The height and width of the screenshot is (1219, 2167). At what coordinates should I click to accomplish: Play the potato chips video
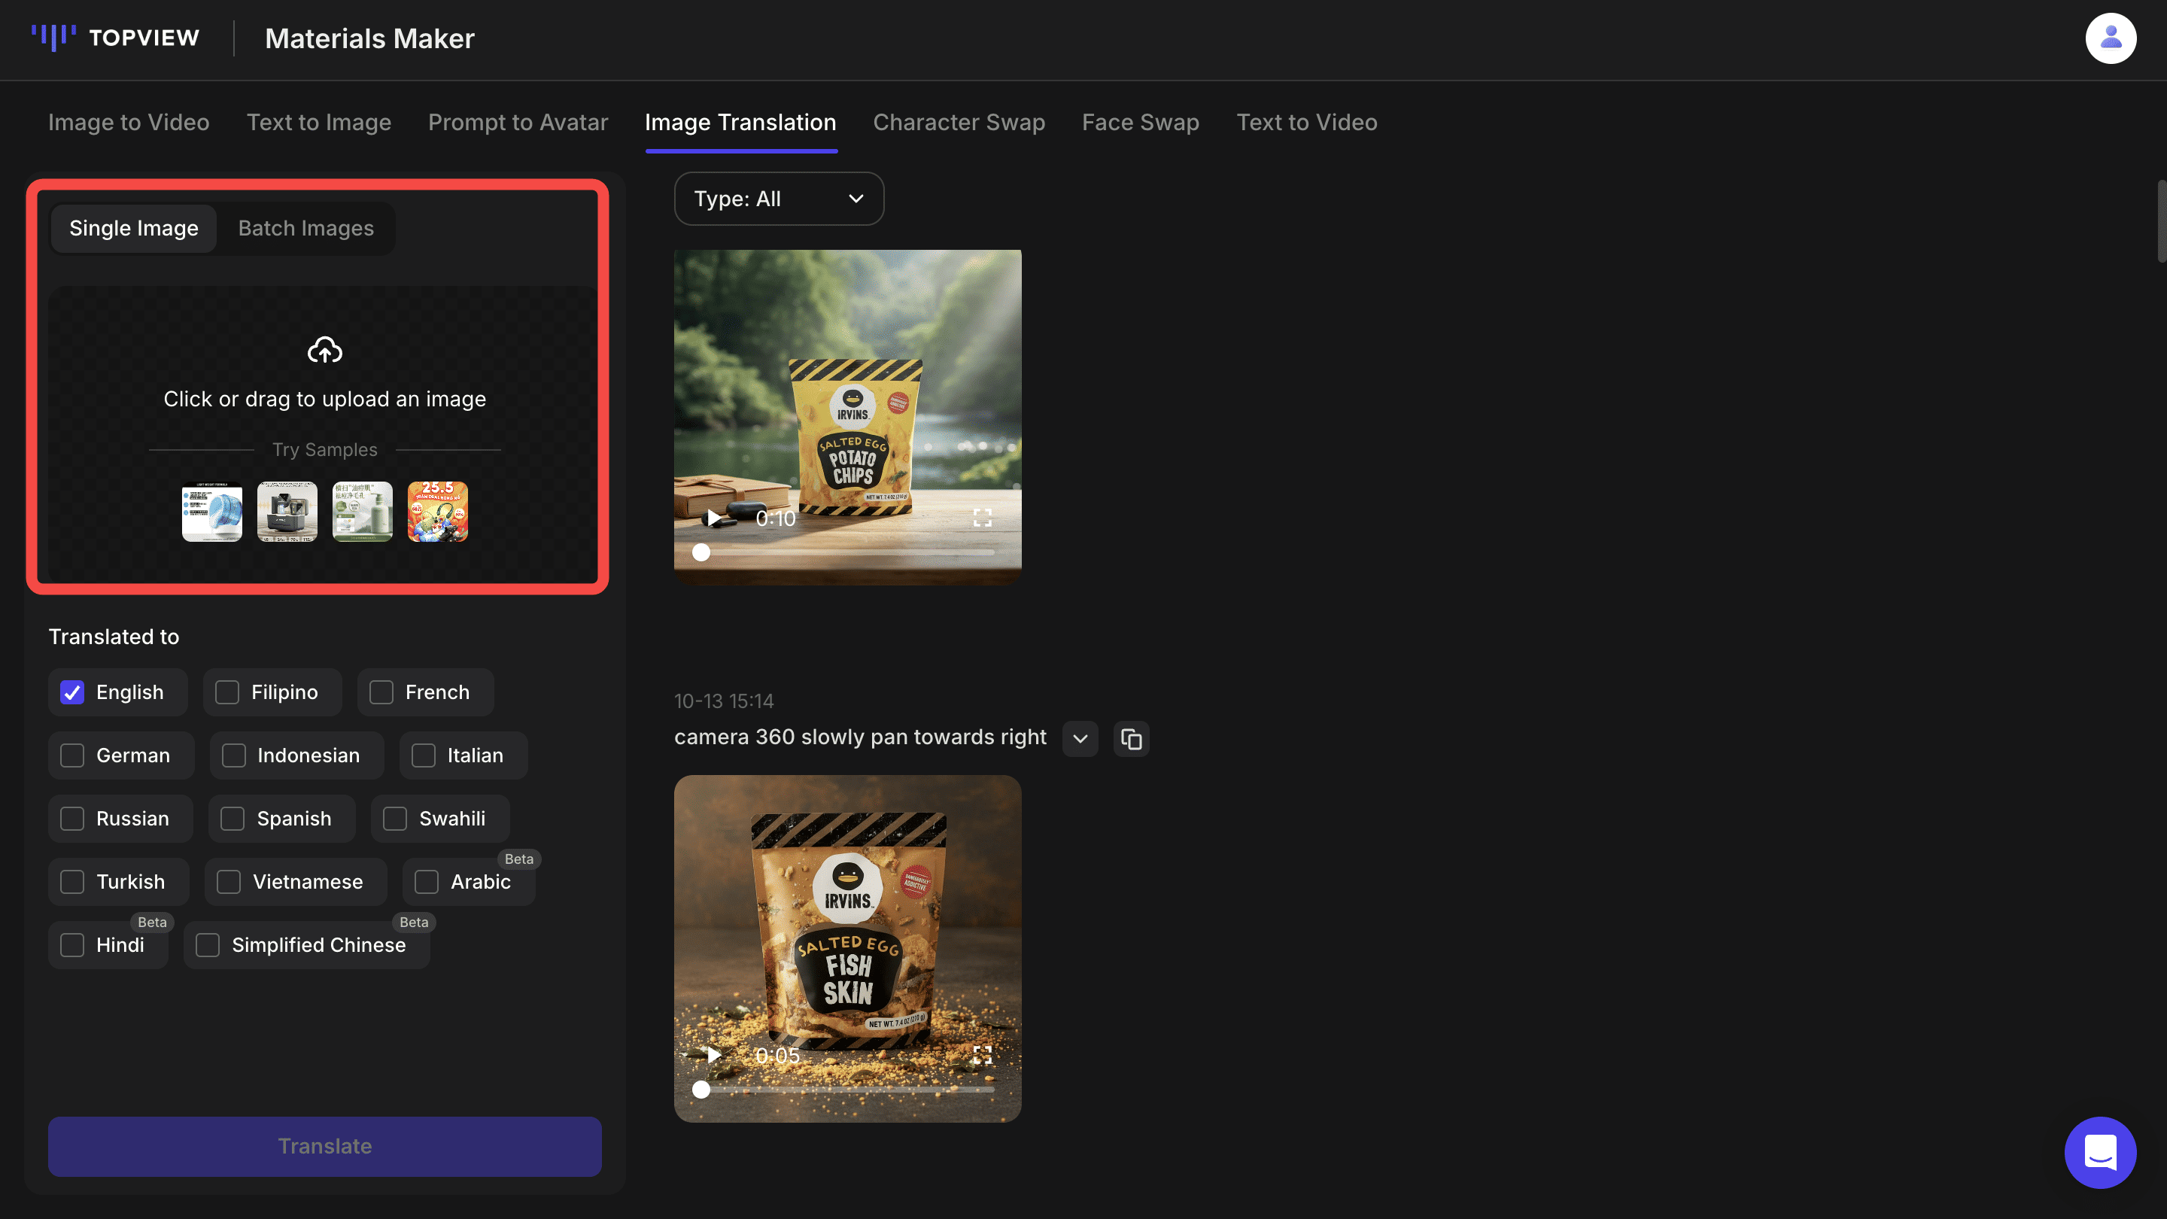tap(713, 518)
